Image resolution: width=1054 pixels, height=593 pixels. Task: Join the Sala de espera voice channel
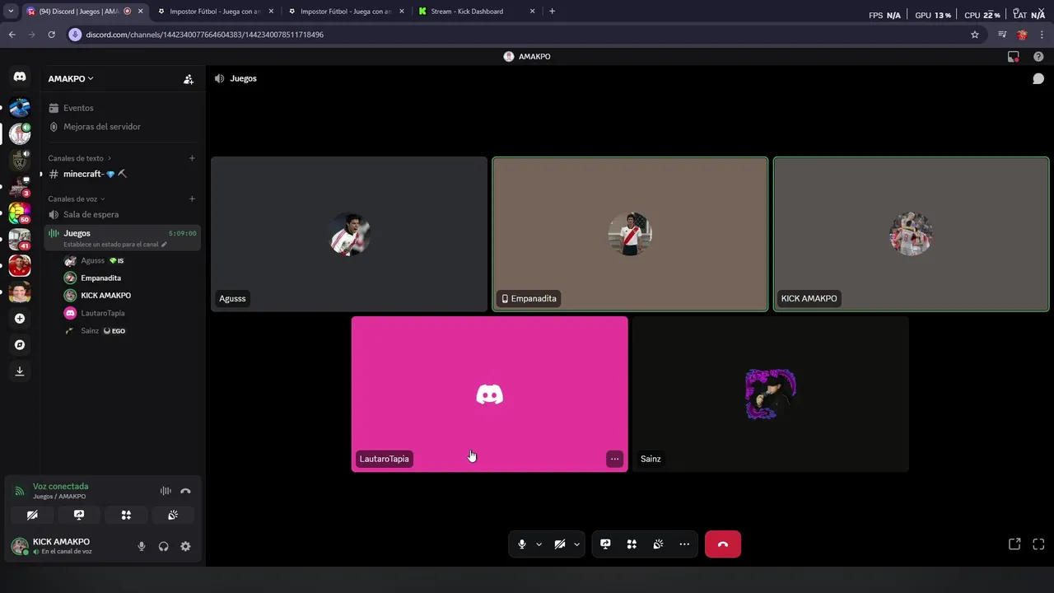tap(124, 214)
